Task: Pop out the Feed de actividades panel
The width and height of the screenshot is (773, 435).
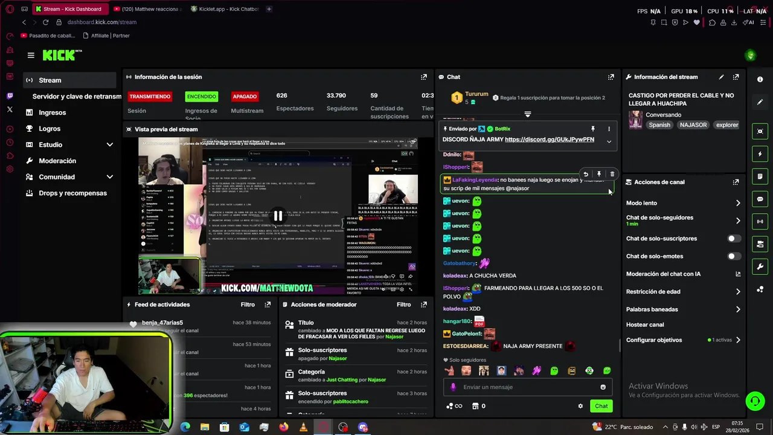Action: coord(268,304)
